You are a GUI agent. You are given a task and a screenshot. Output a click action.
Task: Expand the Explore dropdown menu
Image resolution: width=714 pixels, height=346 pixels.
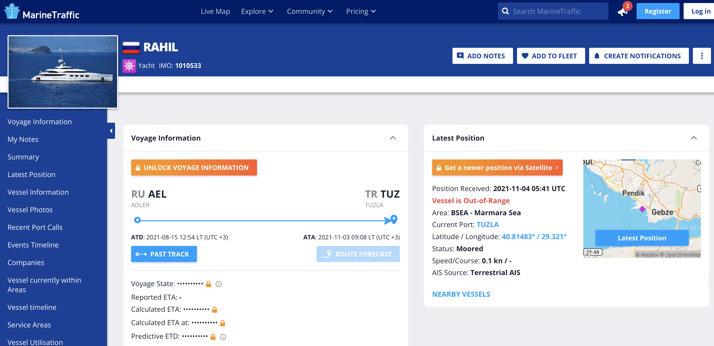point(257,11)
